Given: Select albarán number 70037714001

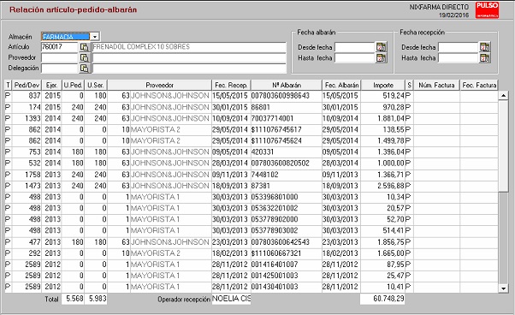Looking at the screenshot, I should point(272,118).
